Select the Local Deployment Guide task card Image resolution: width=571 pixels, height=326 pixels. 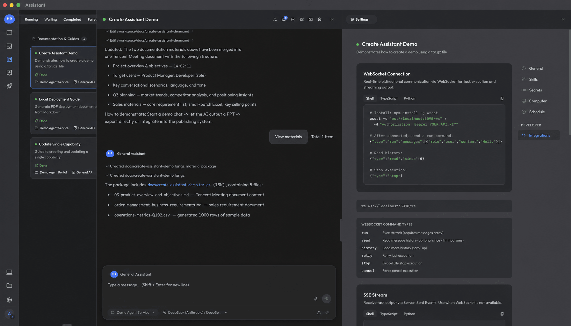(x=63, y=113)
